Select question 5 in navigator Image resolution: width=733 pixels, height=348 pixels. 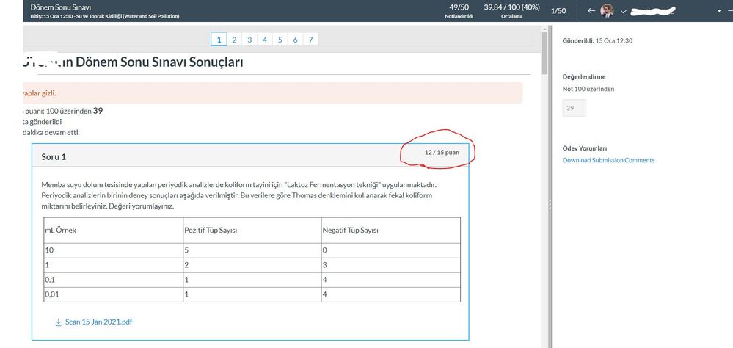click(x=280, y=40)
